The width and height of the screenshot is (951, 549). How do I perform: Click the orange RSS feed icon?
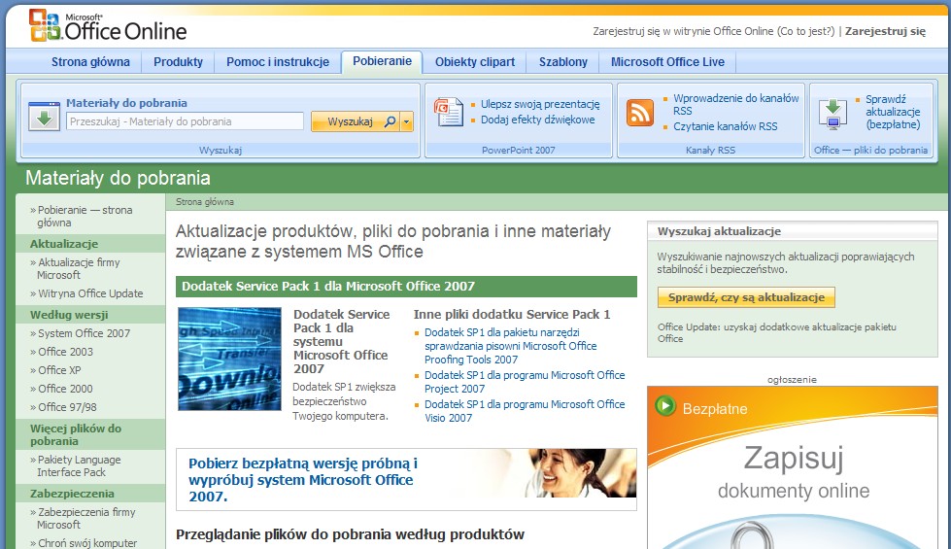click(x=640, y=113)
